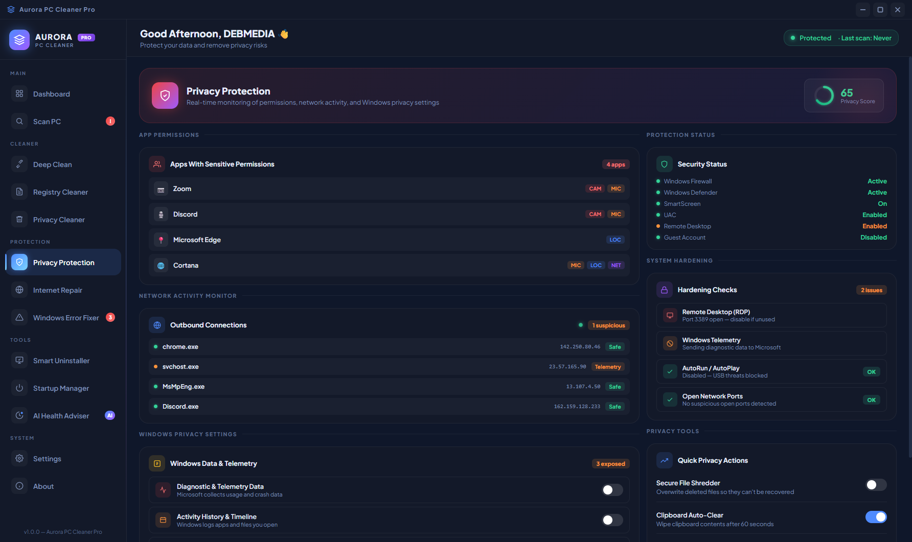
Task: Click the Windows Telemetry blocked icon
Action: point(670,343)
